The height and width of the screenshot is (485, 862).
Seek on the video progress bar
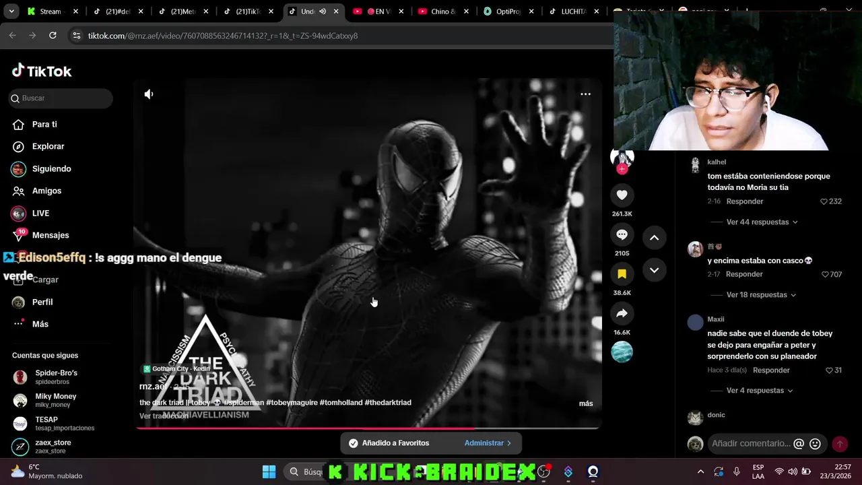[367, 428]
